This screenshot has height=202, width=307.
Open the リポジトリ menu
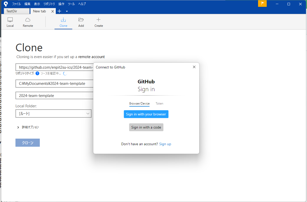click(x=49, y=4)
